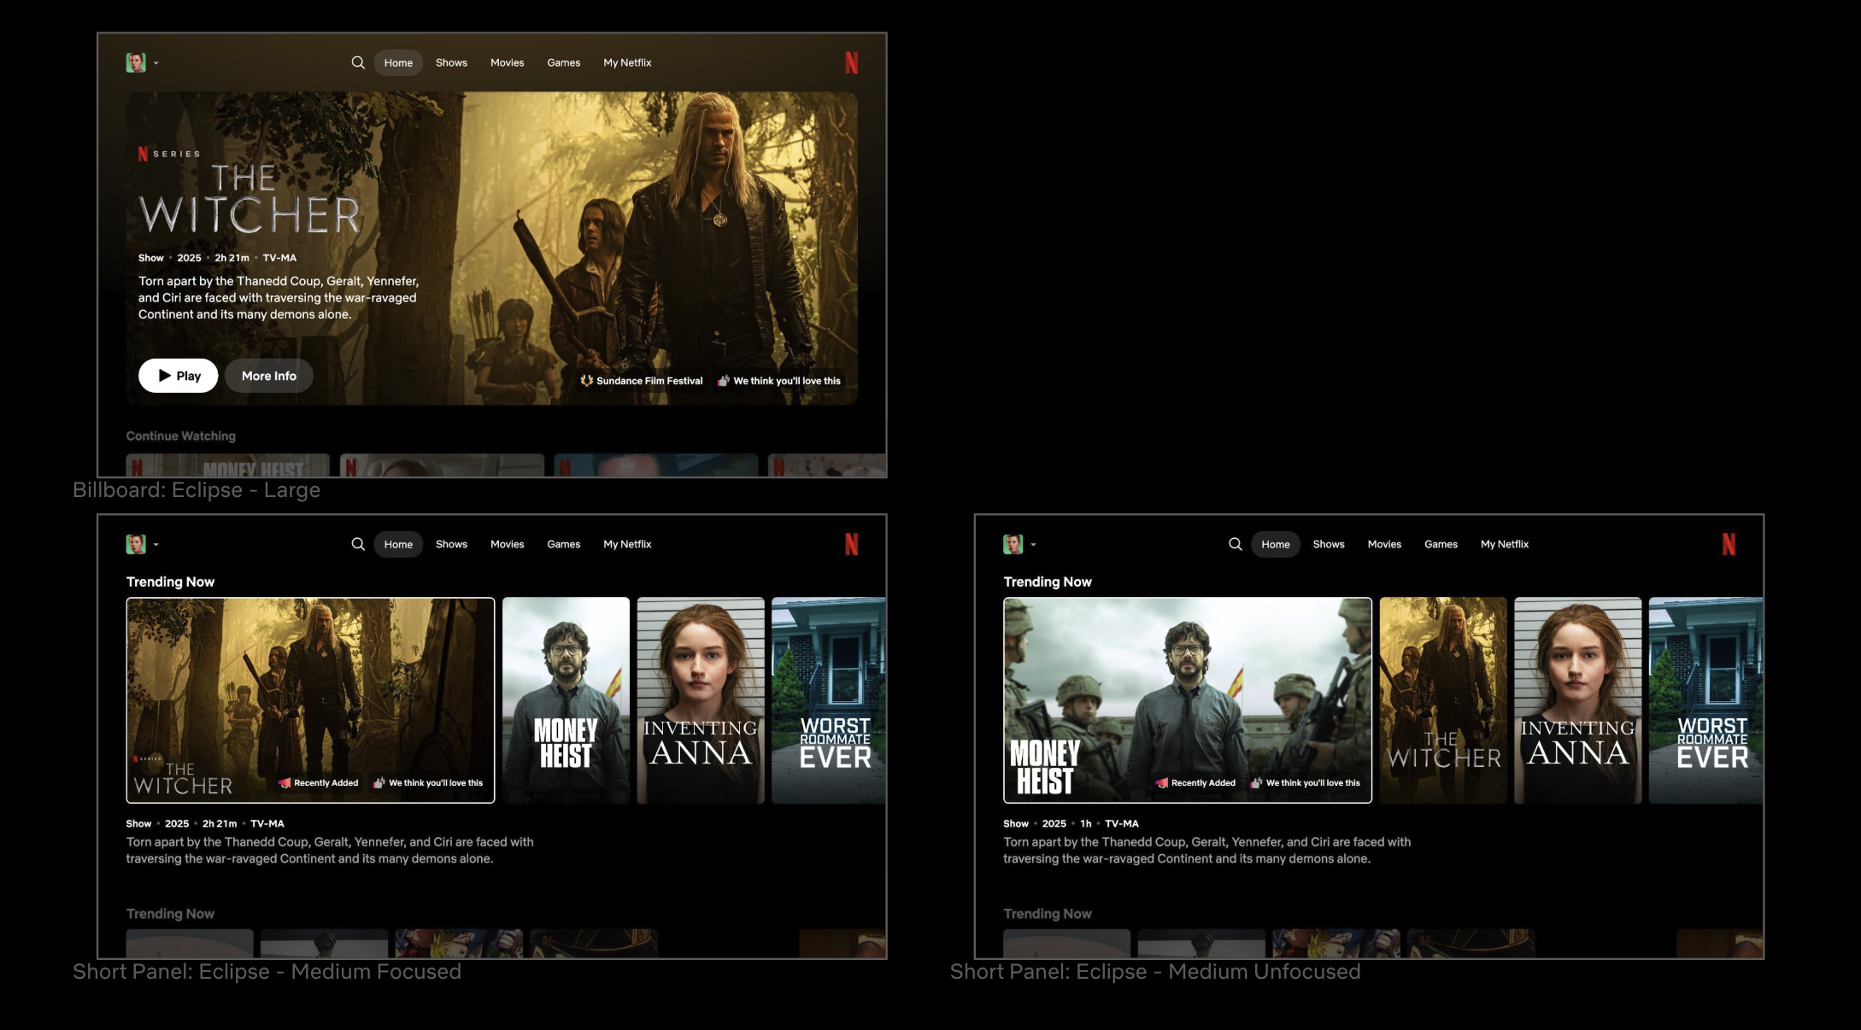Click Recently Added badge on Money Heist card
1861x1030 pixels.
(1196, 782)
